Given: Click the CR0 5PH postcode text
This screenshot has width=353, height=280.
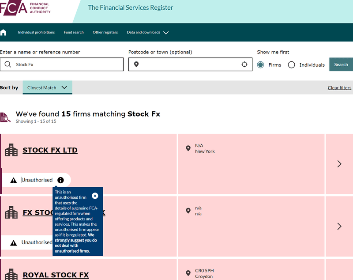Looking at the screenshot, I should pyautogui.click(x=204, y=271).
